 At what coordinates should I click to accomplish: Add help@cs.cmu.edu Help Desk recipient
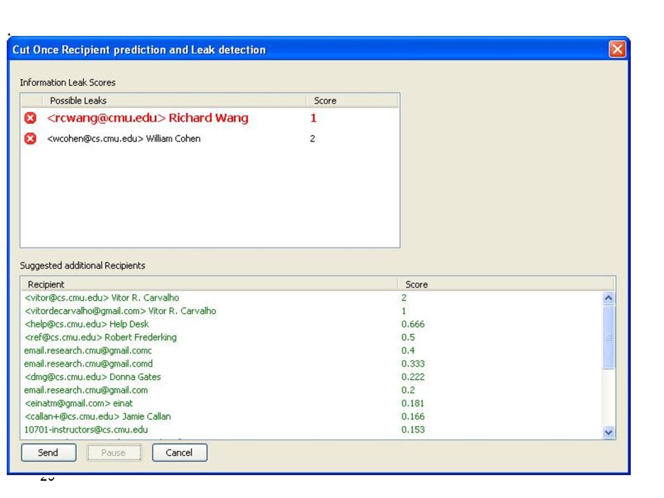pyautogui.click(x=312, y=324)
